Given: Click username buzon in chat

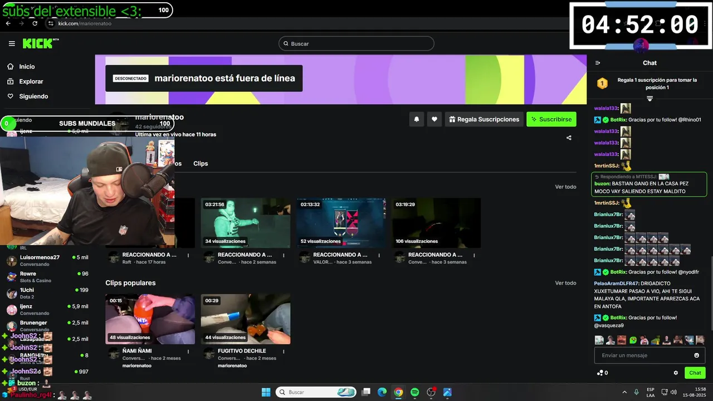Looking at the screenshot, I should click(x=602, y=183).
